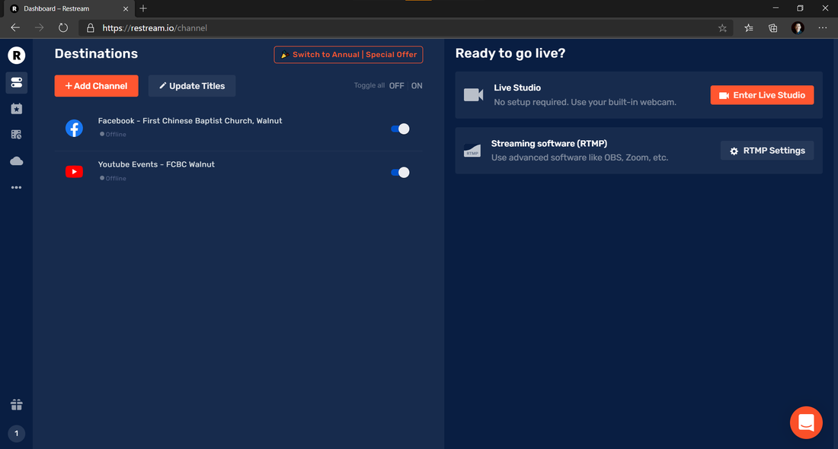Image resolution: width=838 pixels, height=449 pixels.
Task: Open browser Settings and more menu
Action: (822, 27)
